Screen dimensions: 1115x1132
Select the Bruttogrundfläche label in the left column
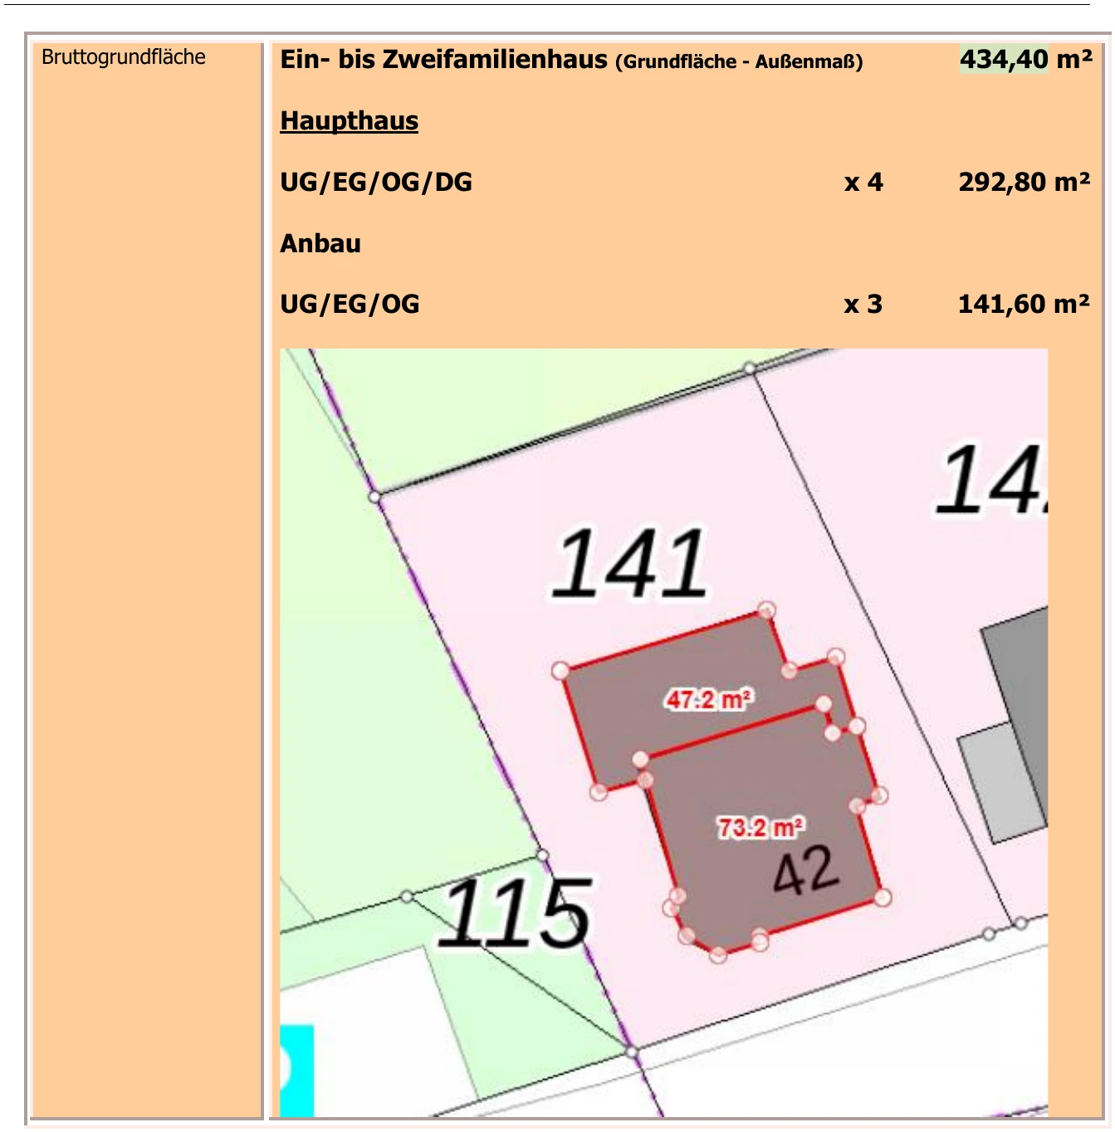123,58
